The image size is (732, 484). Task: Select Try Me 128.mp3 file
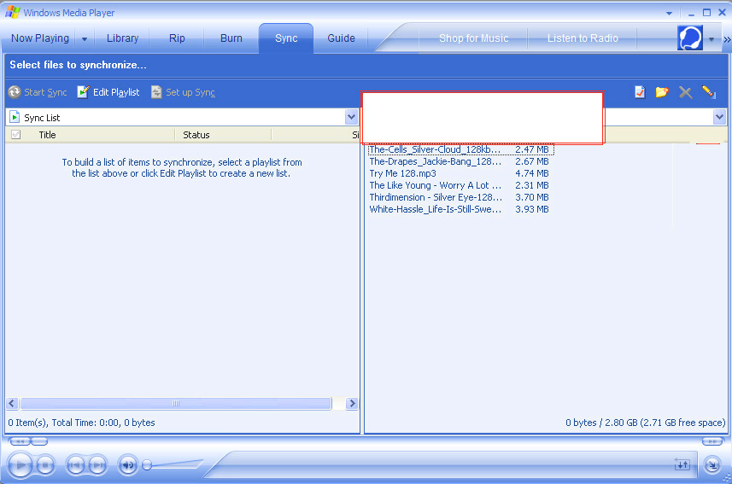click(402, 173)
